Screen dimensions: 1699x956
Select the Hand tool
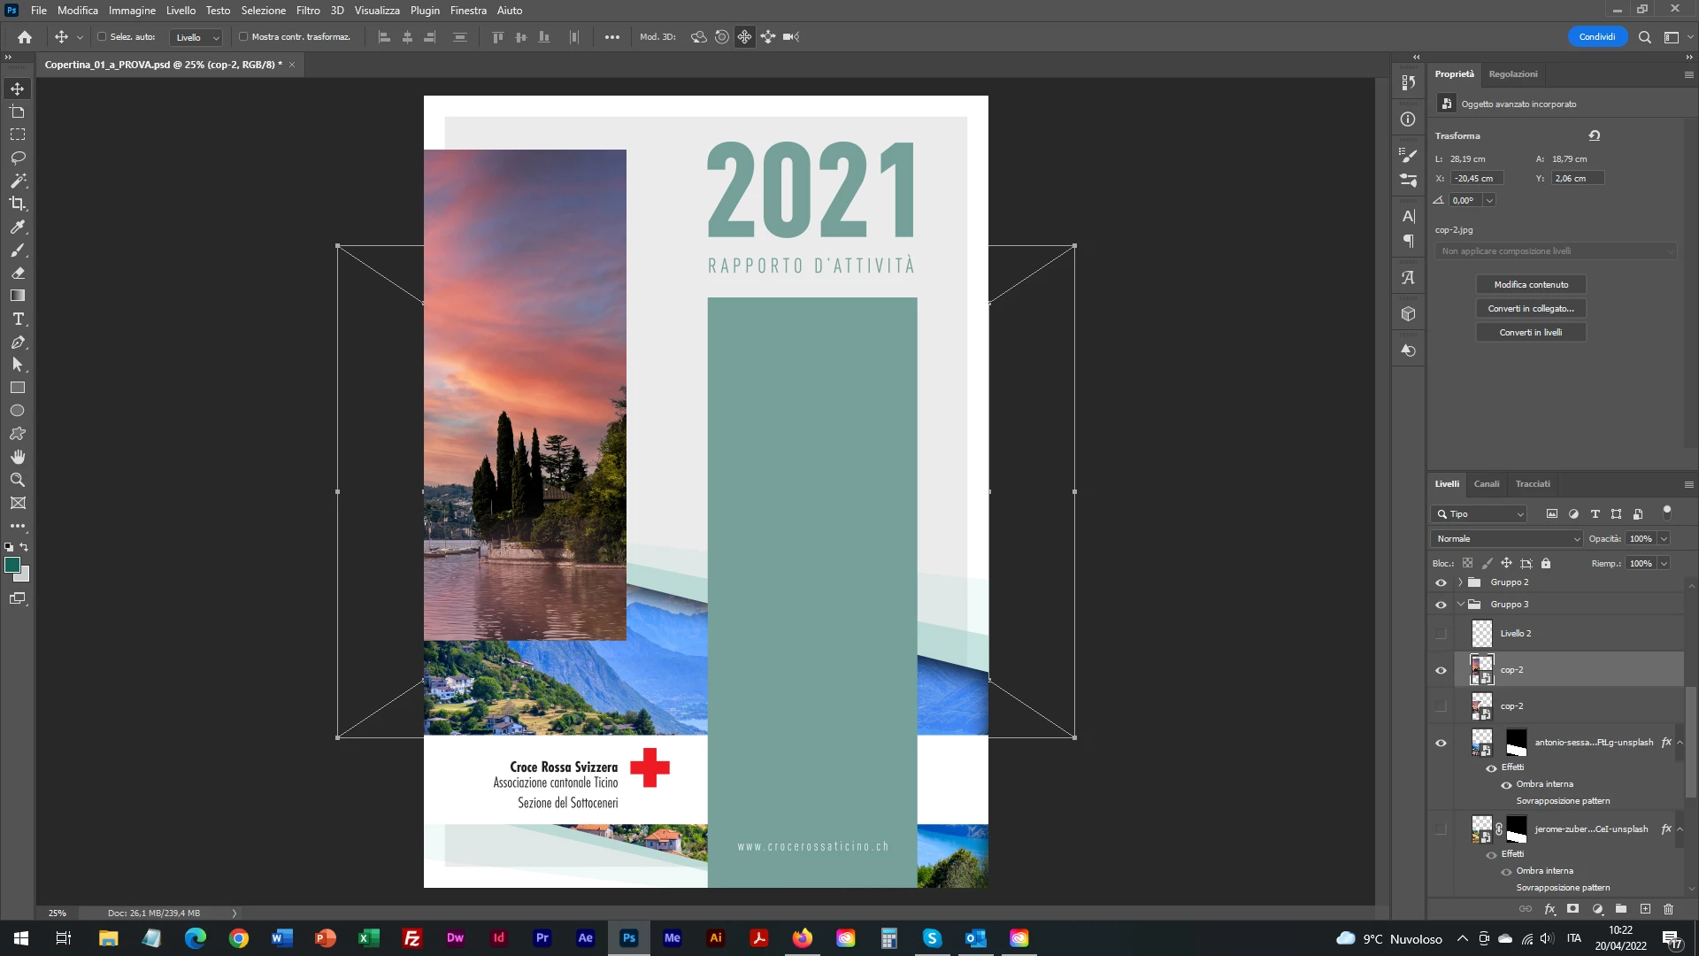pyautogui.click(x=18, y=457)
